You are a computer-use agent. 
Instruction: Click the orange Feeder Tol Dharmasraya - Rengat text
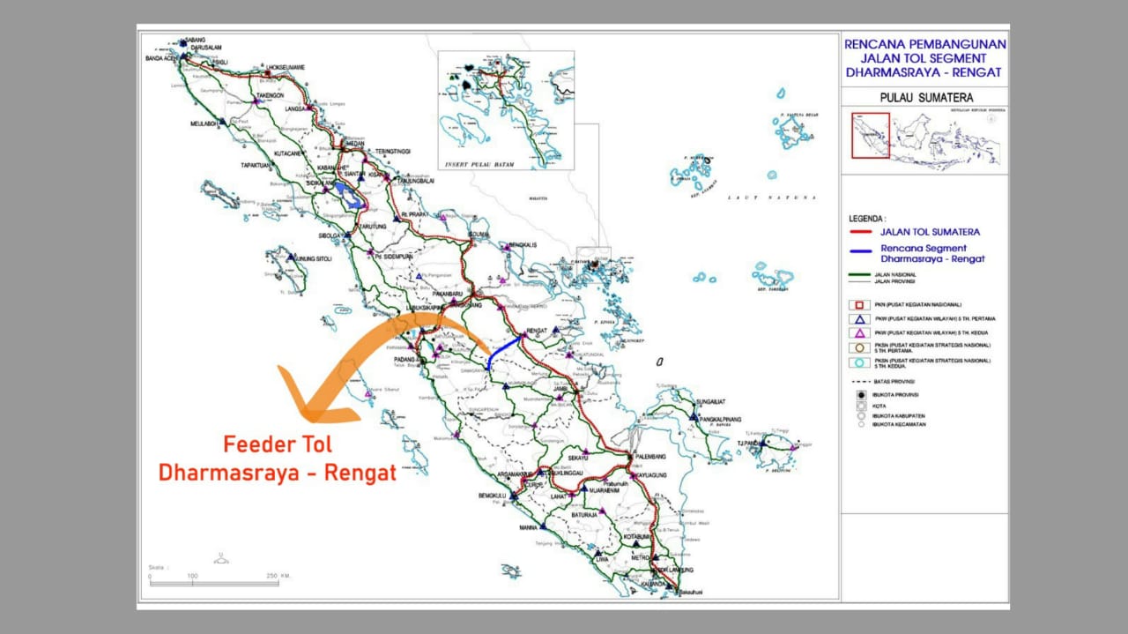[277, 459]
